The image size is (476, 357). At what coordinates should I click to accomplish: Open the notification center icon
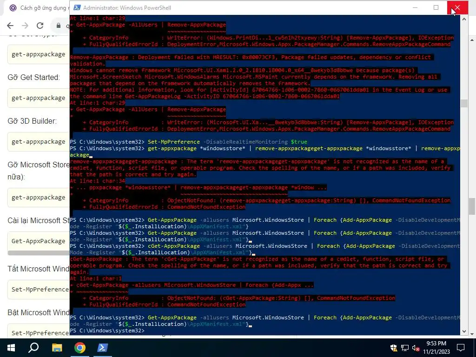[461, 348]
